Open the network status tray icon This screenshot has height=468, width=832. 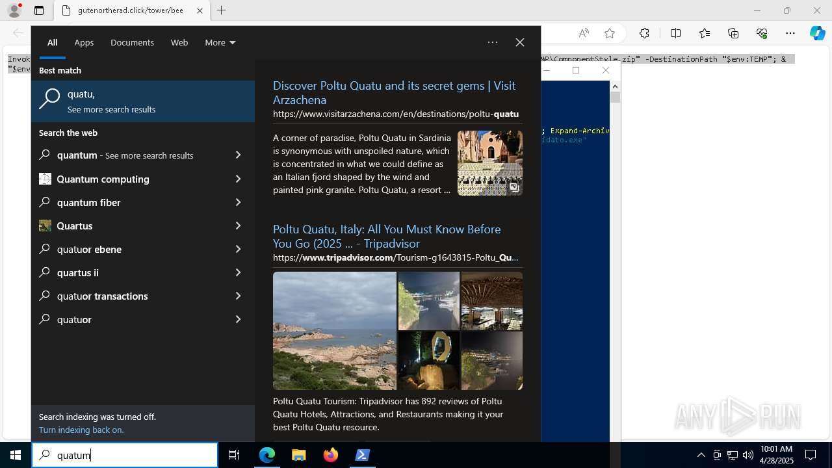click(x=733, y=455)
